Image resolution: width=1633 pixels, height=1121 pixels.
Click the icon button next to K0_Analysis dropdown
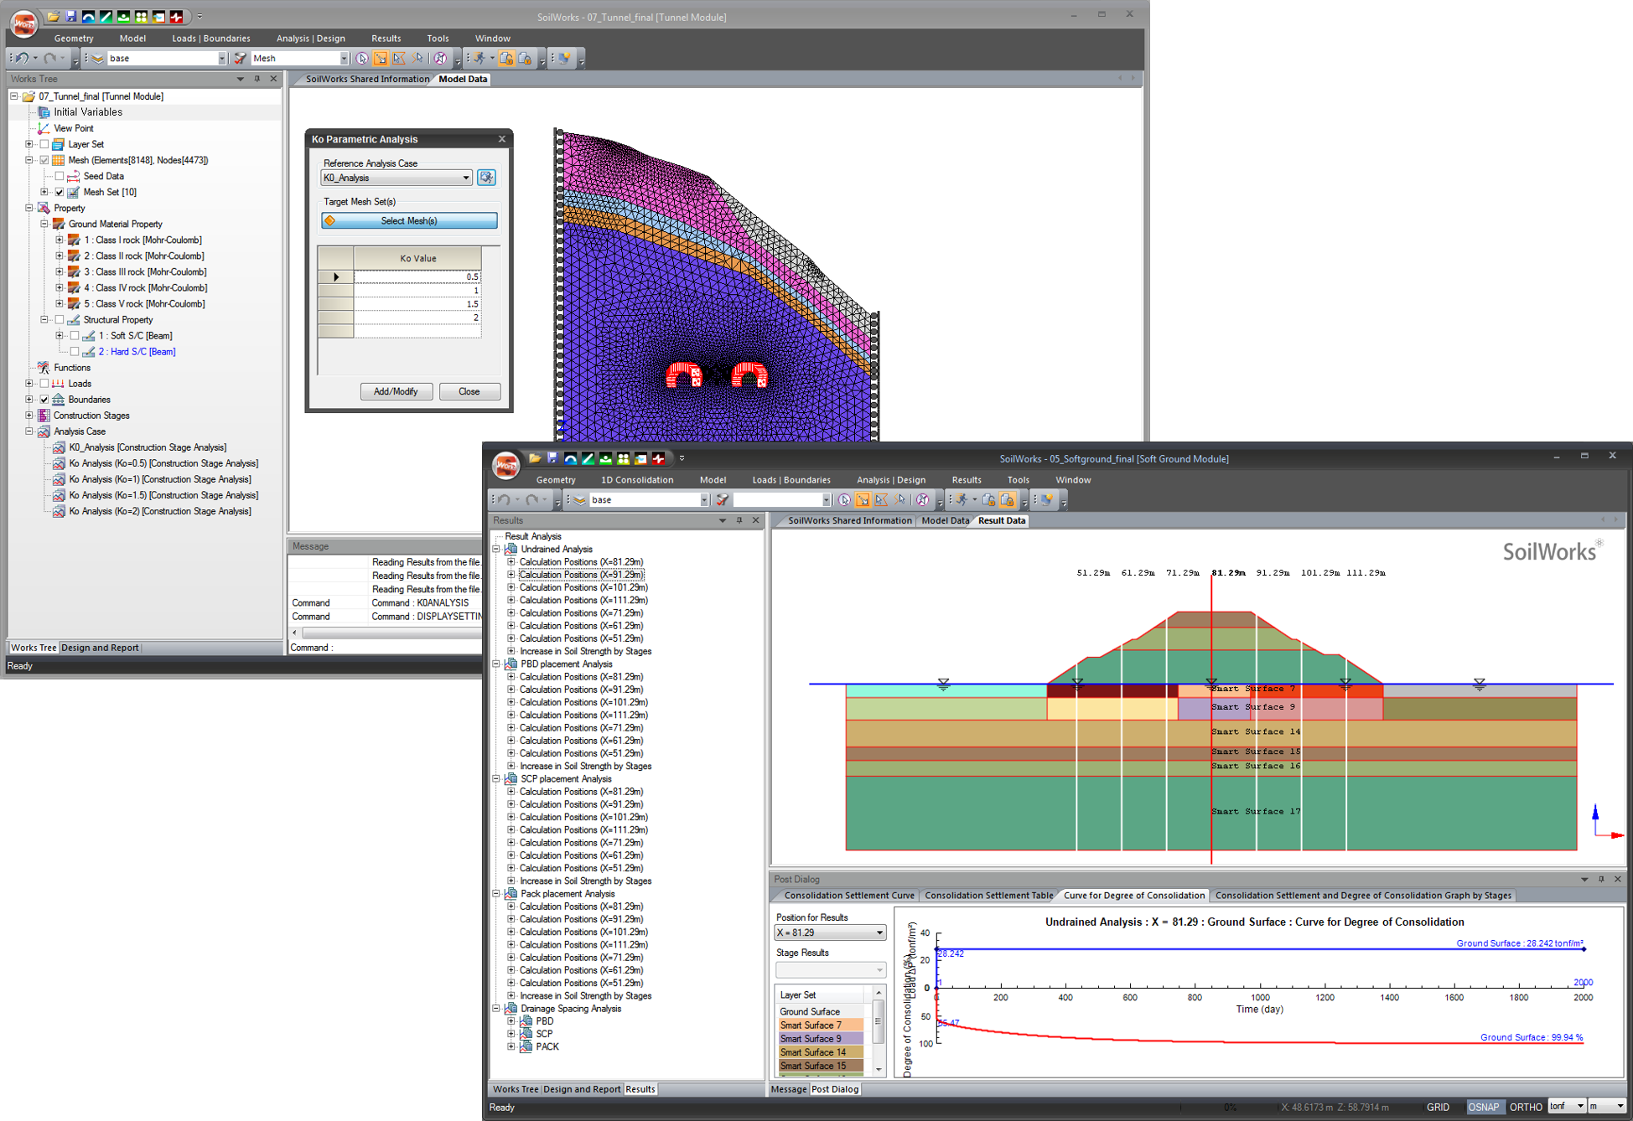pos(486,178)
